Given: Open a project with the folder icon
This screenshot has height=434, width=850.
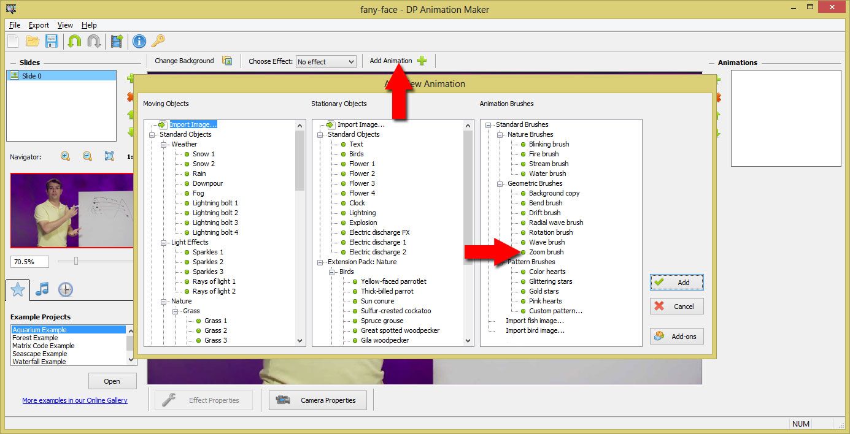Looking at the screenshot, I should [33, 41].
